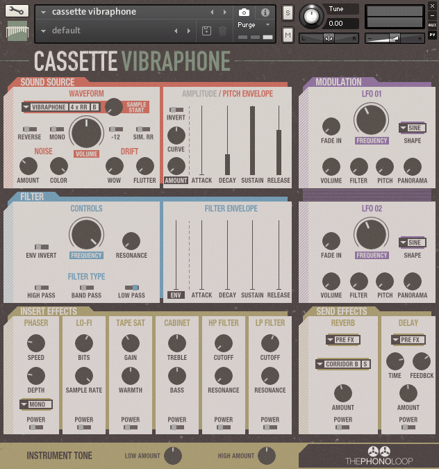Enable the High Pass filter type

coord(42,288)
